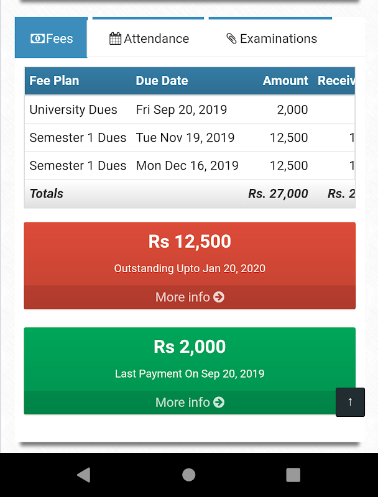Click the Amount column header

tap(285, 81)
